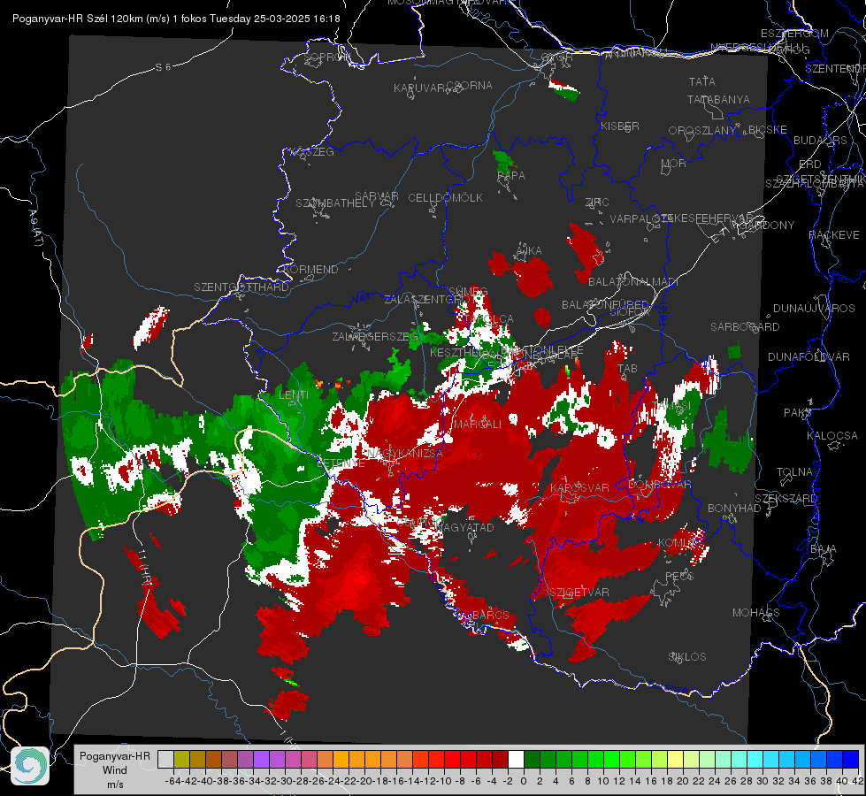This screenshot has height=796, width=866.
Task: Click the RACKEVE label
Action: (834, 235)
